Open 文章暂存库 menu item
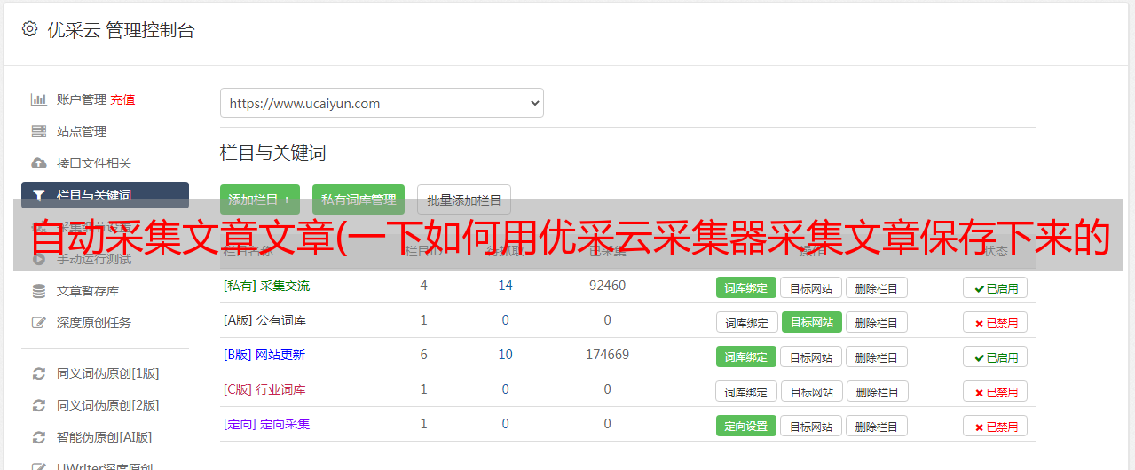This screenshot has height=470, width=1135. point(87,291)
